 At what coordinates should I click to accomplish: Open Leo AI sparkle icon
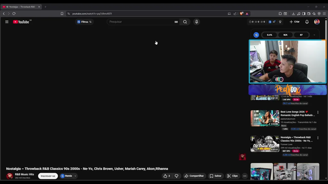point(314,14)
